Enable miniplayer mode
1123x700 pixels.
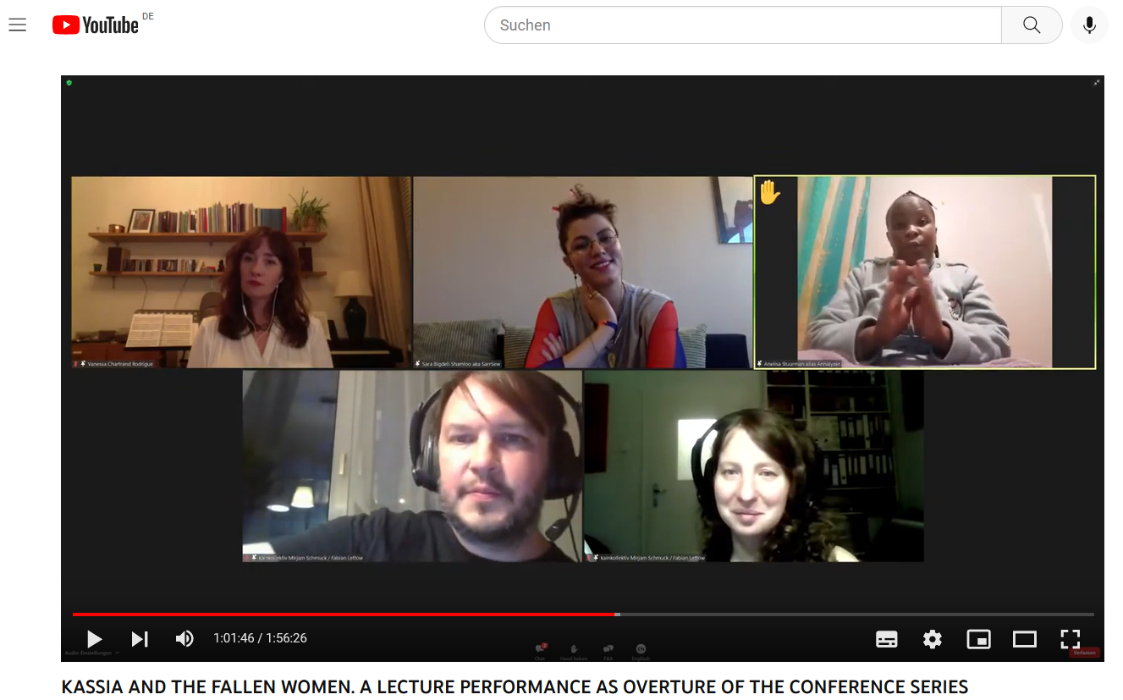(979, 639)
